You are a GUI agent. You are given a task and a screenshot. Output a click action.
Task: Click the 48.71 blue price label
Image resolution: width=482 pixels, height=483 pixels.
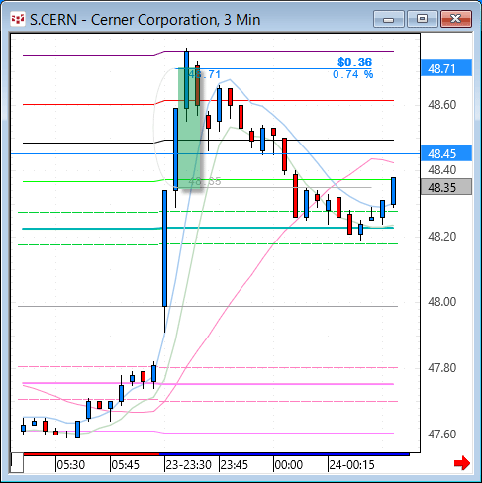click(446, 68)
